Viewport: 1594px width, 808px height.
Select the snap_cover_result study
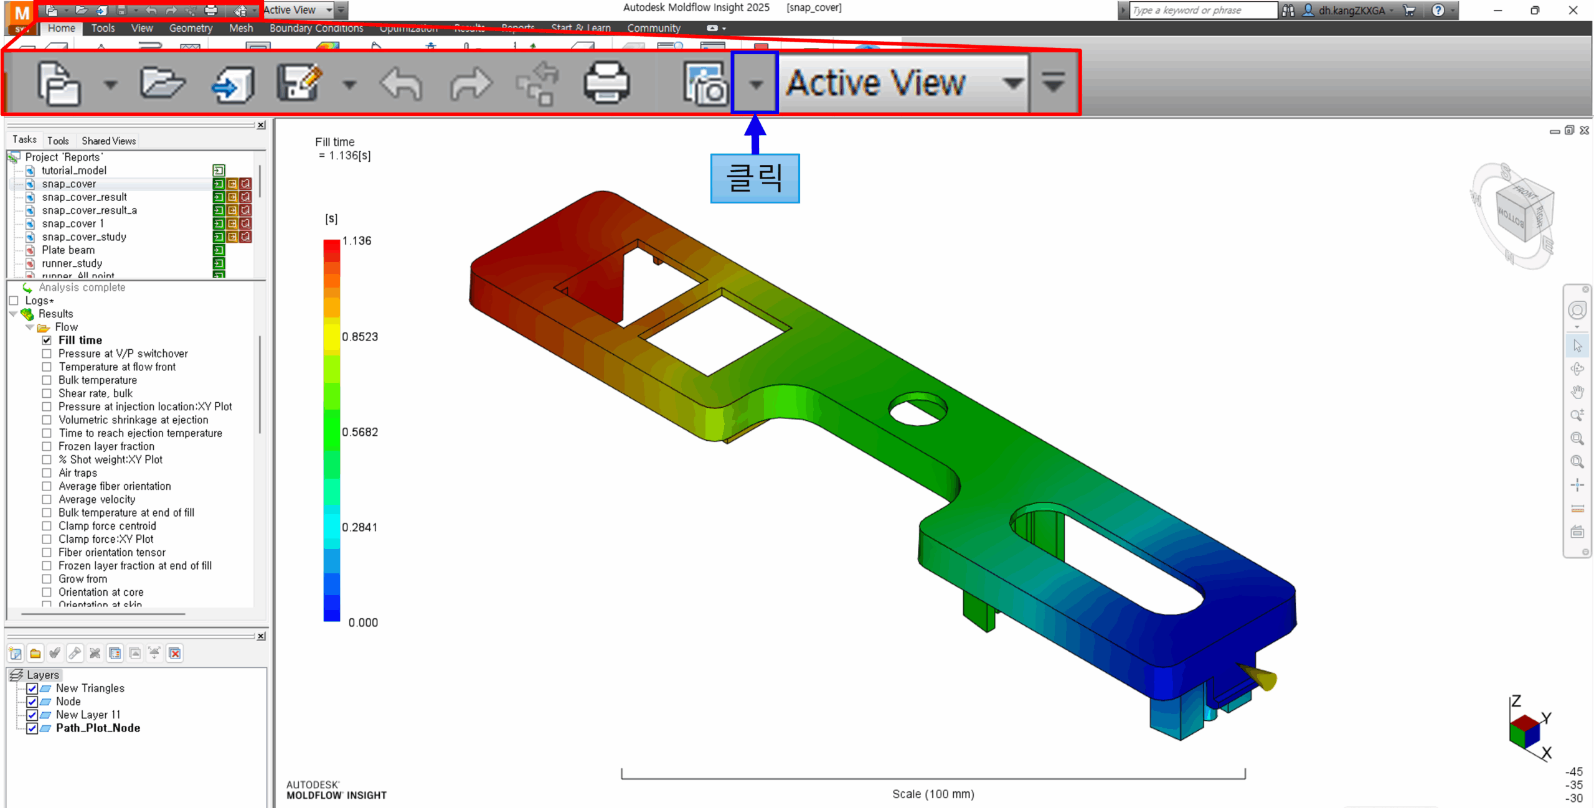[x=84, y=197]
